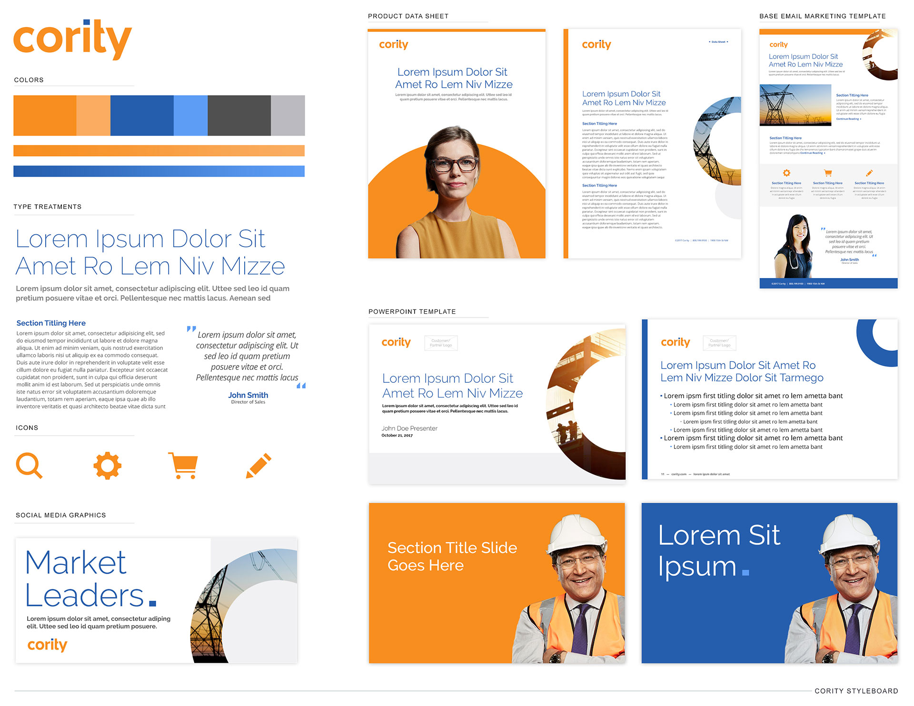Click the large 'Lorem Ipsum Dolor Sit' type headline
Image resolution: width=914 pixels, height=706 pixels.
[x=150, y=252]
